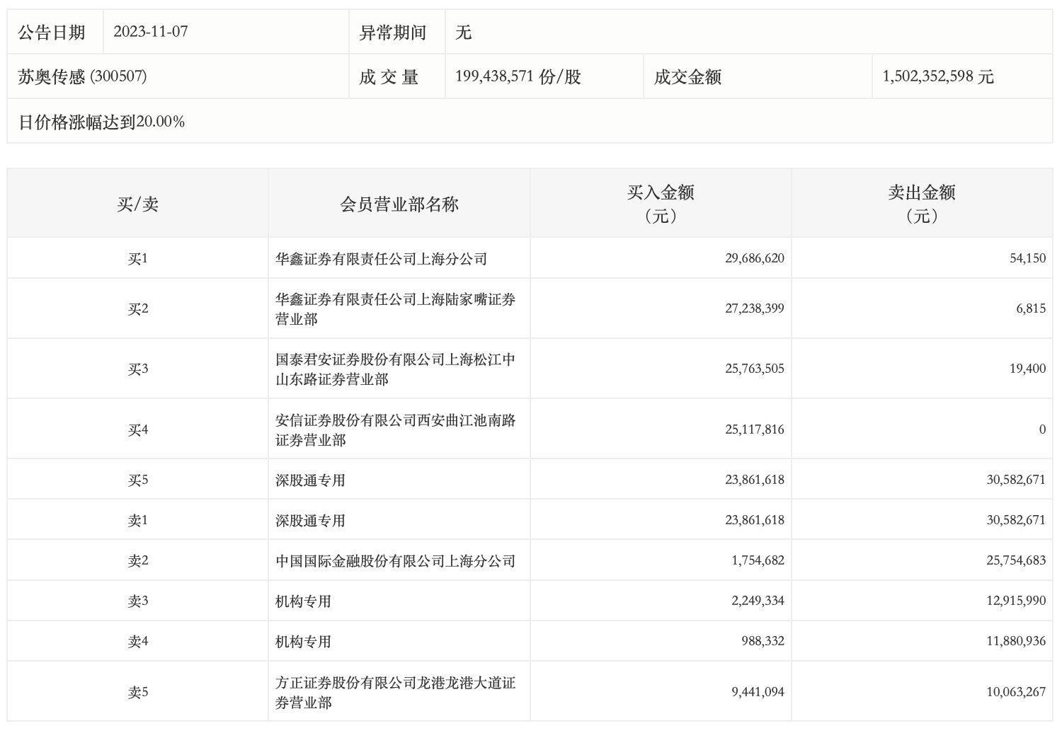Click the 买1 buy amount 29,686,620
The image size is (1062, 733).
(754, 259)
